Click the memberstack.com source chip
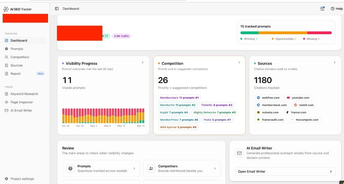Image resolution: width=344 pixels, height=184 pixels. (x=271, y=105)
